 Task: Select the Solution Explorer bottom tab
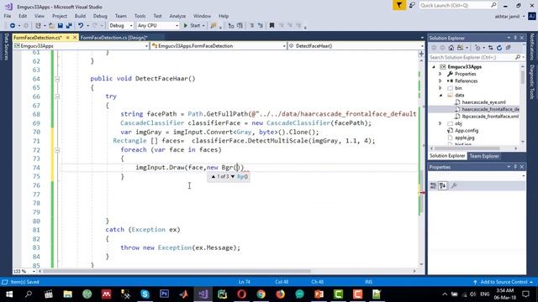tap(447, 156)
